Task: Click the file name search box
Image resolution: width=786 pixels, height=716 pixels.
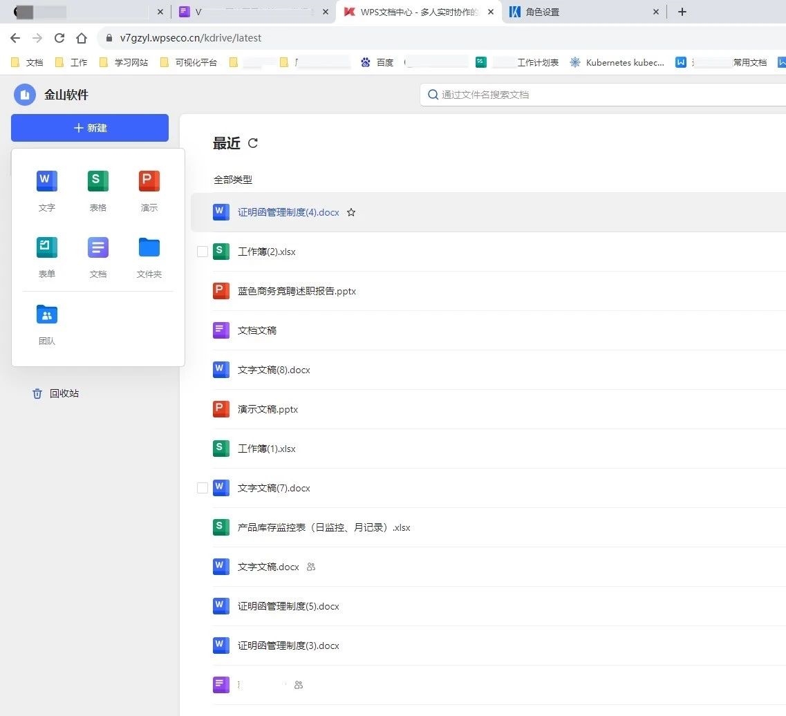Action: click(601, 95)
